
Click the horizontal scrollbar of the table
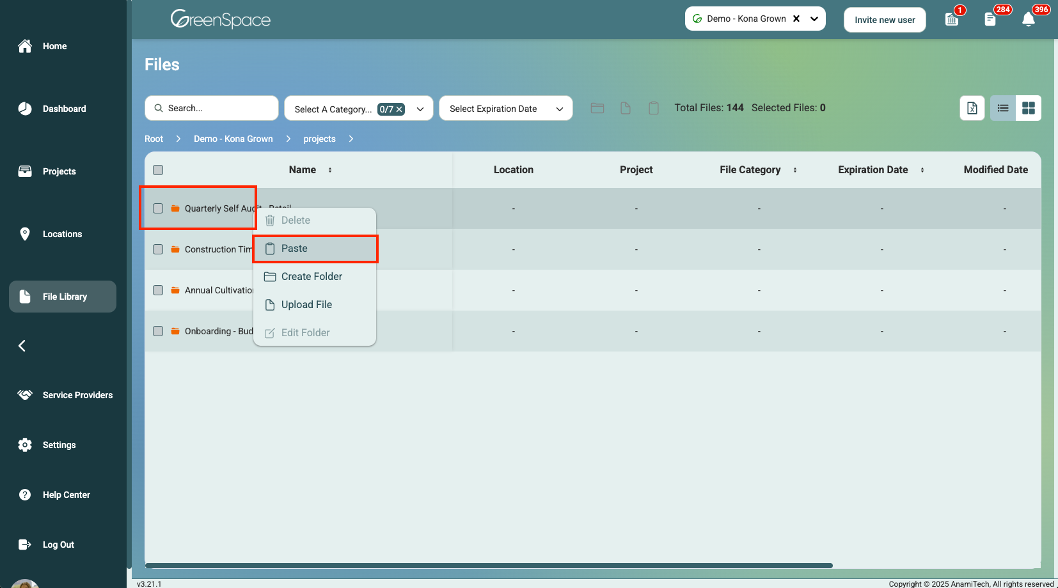489,566
